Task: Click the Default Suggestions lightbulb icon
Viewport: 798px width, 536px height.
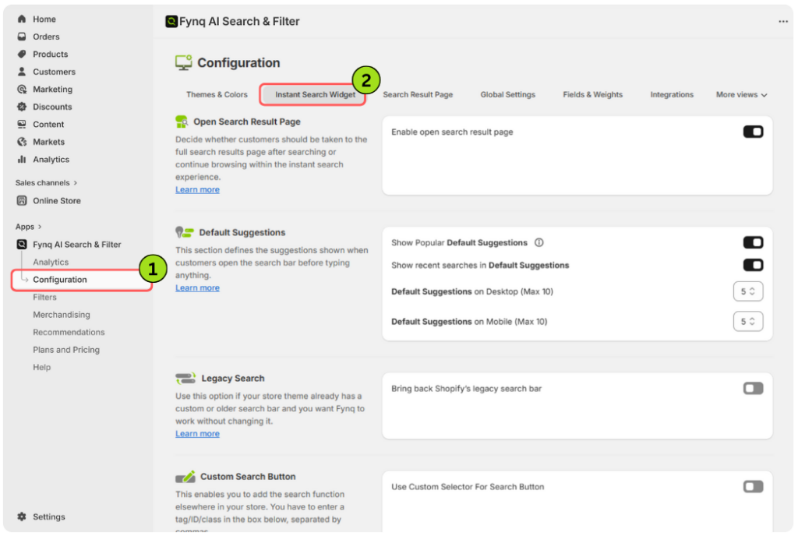Action: pyautogui.click(x=184, y=232)
